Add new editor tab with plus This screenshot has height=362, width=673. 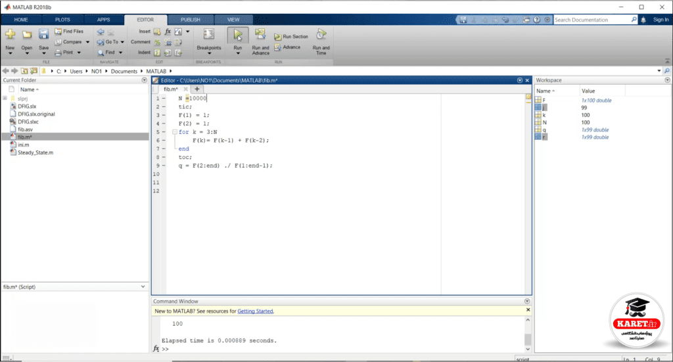(x=197, y=89)
